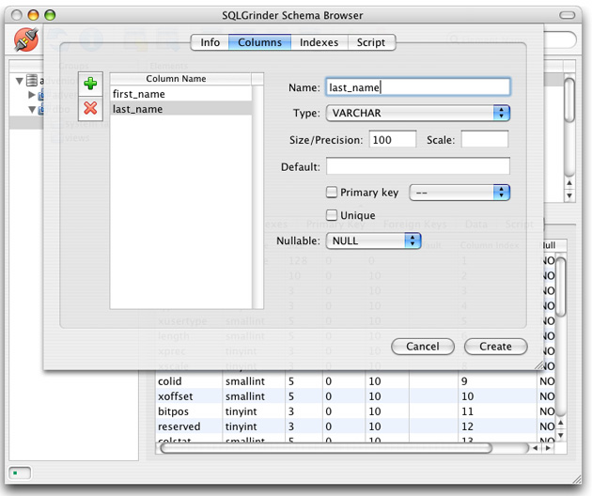Click the database connection plug icon
The height and width of the screenshot is (496, 592).
pos(26,39)
